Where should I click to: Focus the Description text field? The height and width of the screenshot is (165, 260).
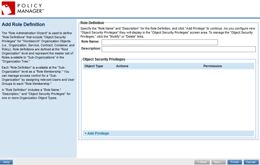tap(179, 49)
